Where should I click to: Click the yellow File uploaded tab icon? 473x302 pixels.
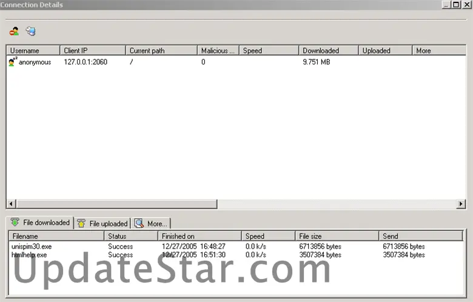(81, 223)
